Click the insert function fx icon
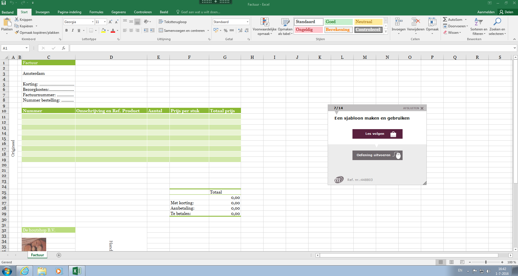 (64, 48)
